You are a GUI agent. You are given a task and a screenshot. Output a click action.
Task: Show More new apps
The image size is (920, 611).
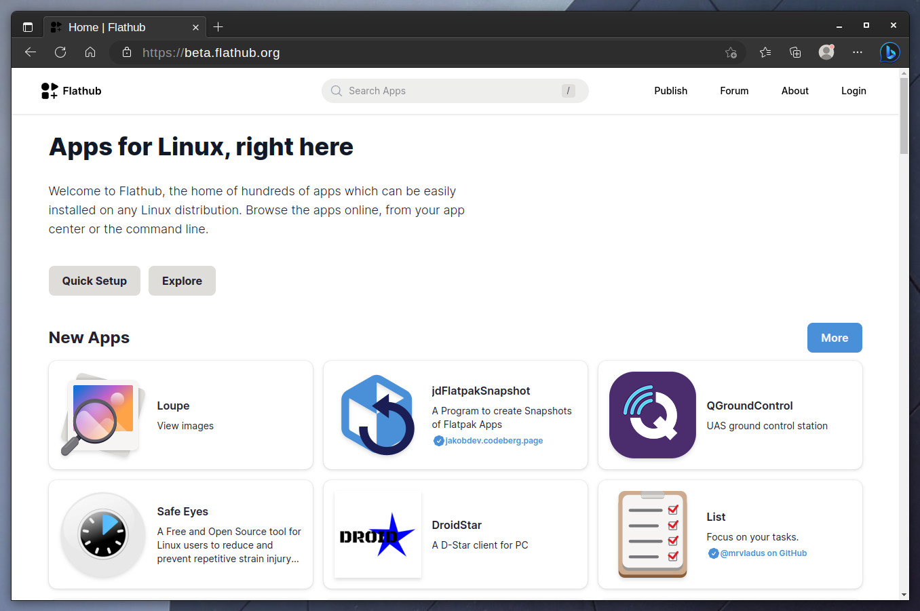coord(835,338)
